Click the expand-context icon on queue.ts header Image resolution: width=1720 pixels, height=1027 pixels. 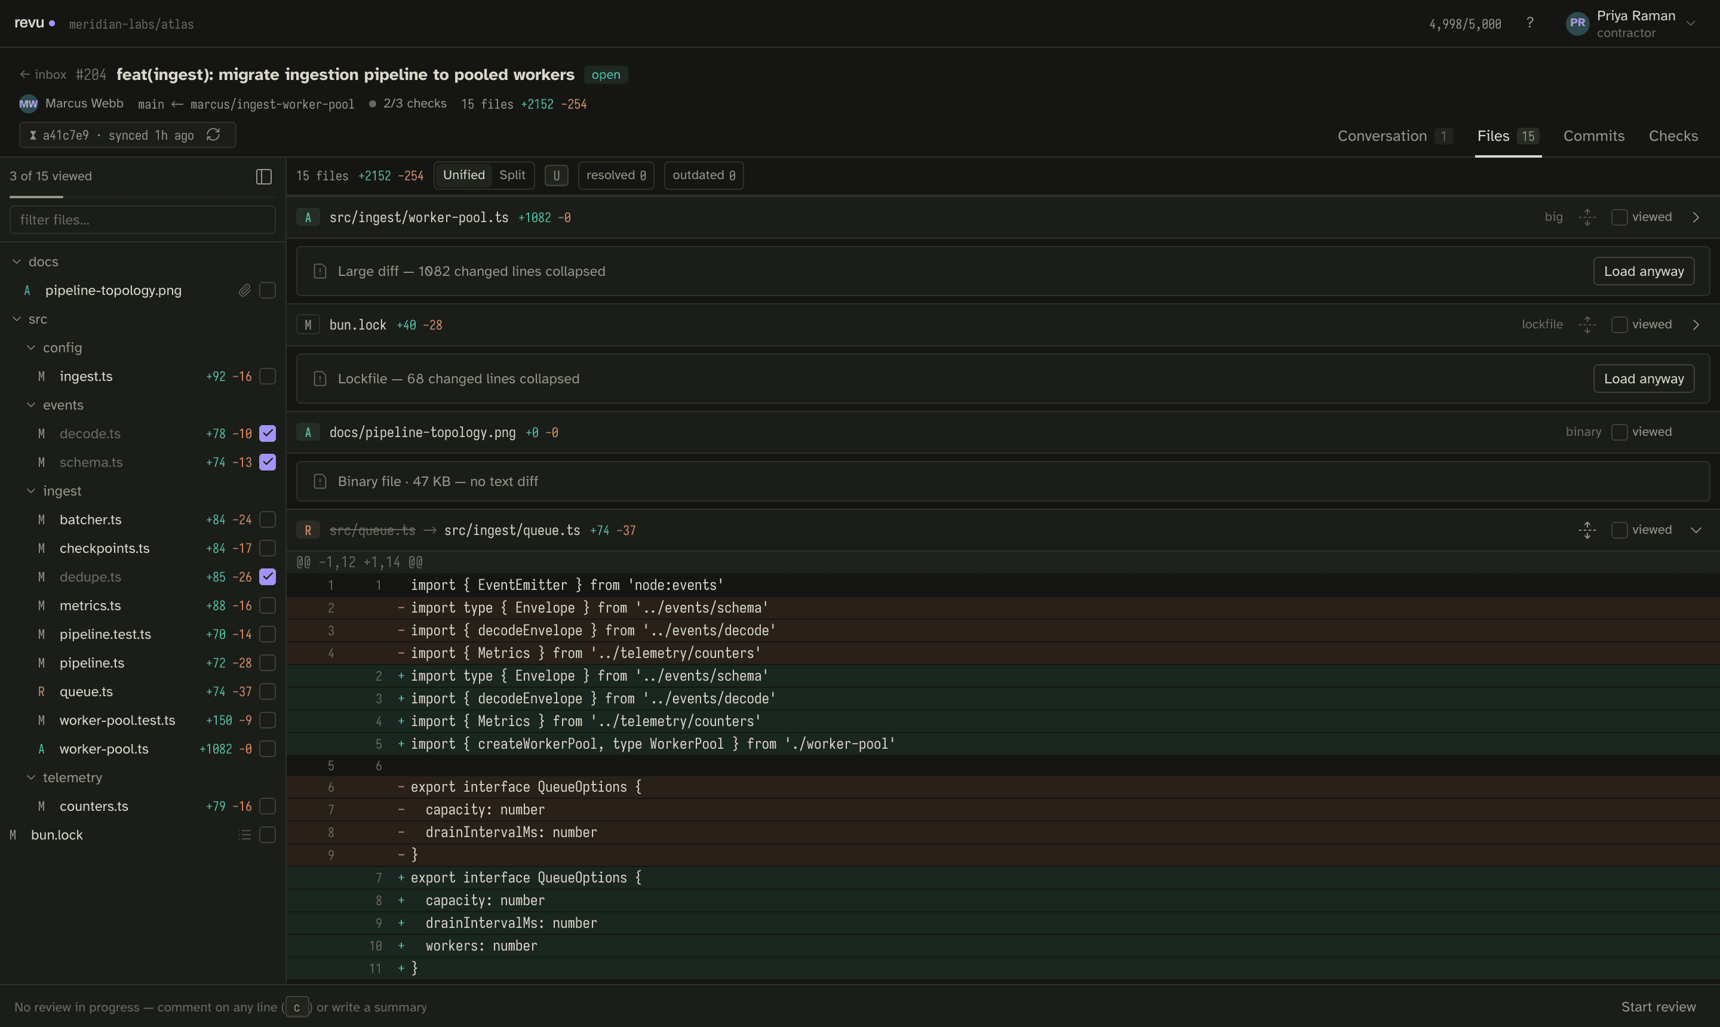1587,530
